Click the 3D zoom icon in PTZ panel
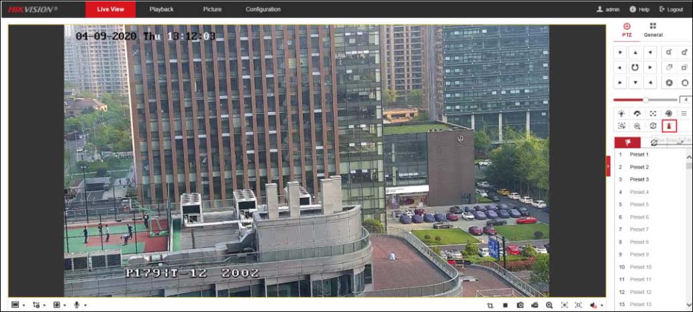 (x=637, y=125)
